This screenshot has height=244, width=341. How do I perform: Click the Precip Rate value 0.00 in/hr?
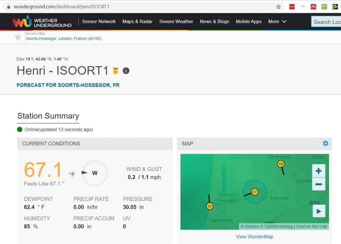pyautogui.click(x=86, y=207)
